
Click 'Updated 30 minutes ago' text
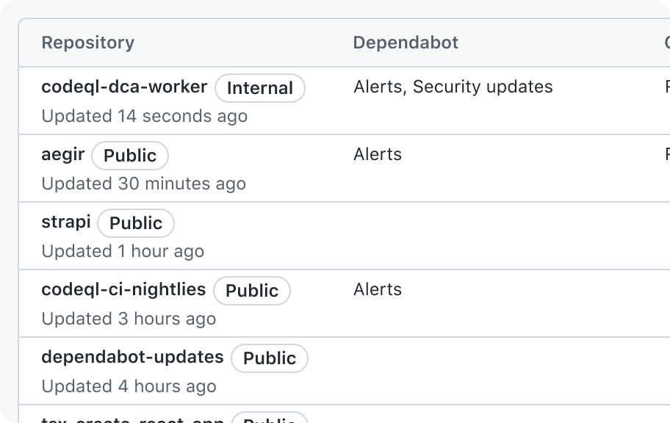[x=143, y=184]
